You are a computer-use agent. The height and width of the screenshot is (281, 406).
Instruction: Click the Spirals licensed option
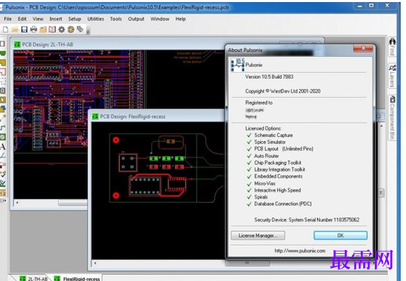coord(261,197)
